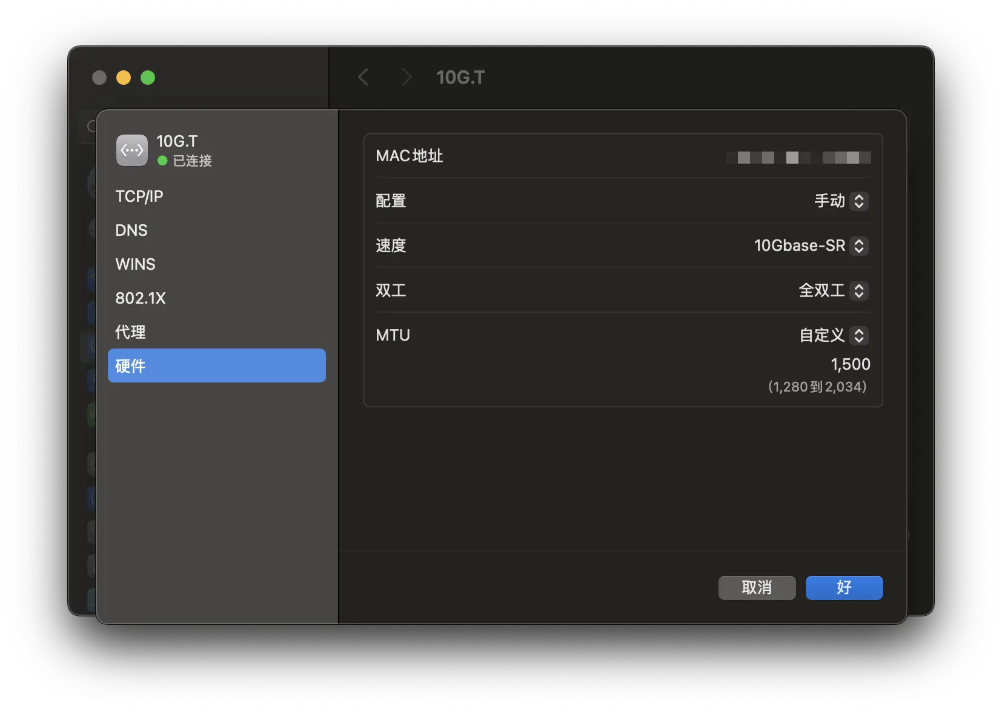Click the MTU value field showing 1,500
Viewport: 1002px width, 714px height.
[x=849, y=364]
